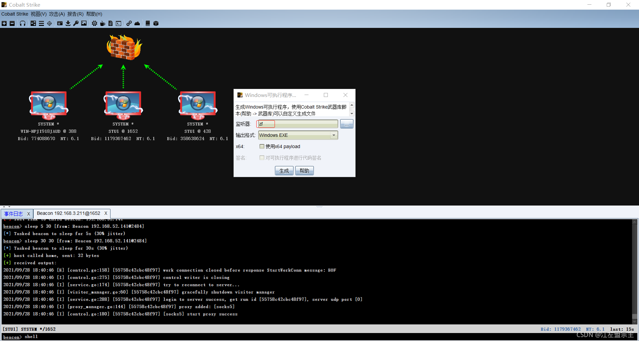Switch to target view crosshair icon
This screenshot has height=341, width=639.
click(49, 23)
